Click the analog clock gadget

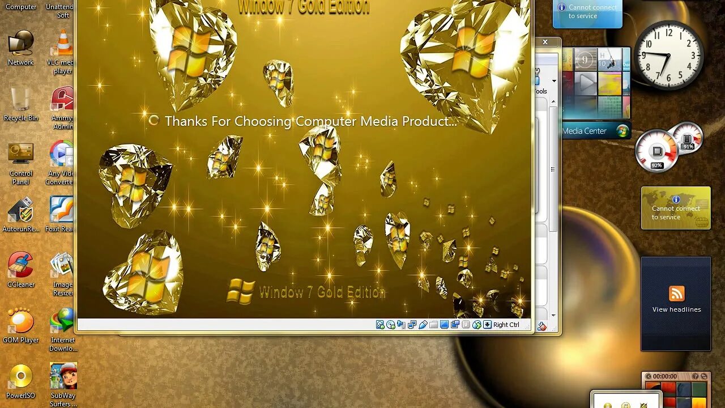(x=669, y=55)
